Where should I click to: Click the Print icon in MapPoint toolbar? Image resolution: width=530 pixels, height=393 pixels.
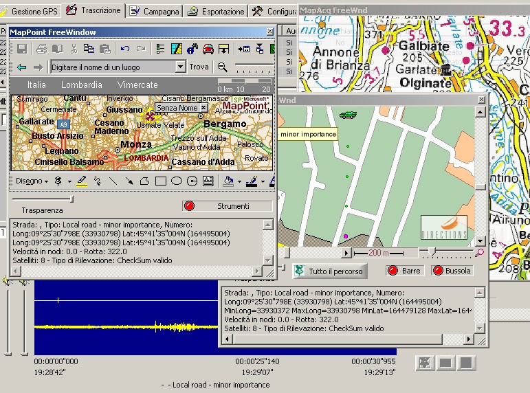coord(42,49)
